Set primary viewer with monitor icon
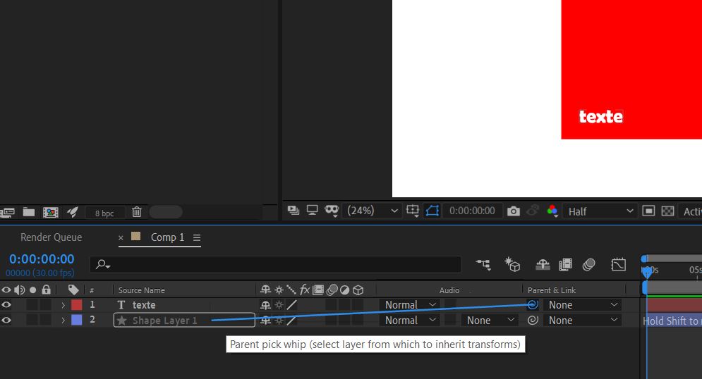702x379 pixels. tap(312, 210)
